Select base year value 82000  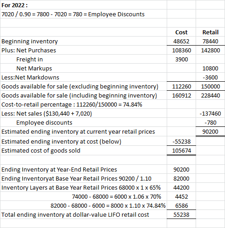pos(181,179)
